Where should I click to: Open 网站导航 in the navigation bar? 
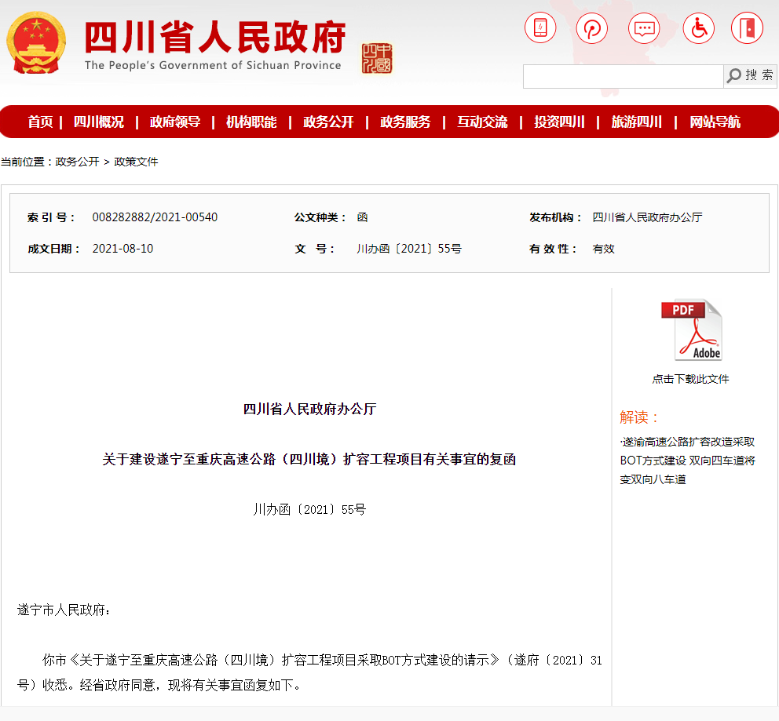(x=715, y=122)
